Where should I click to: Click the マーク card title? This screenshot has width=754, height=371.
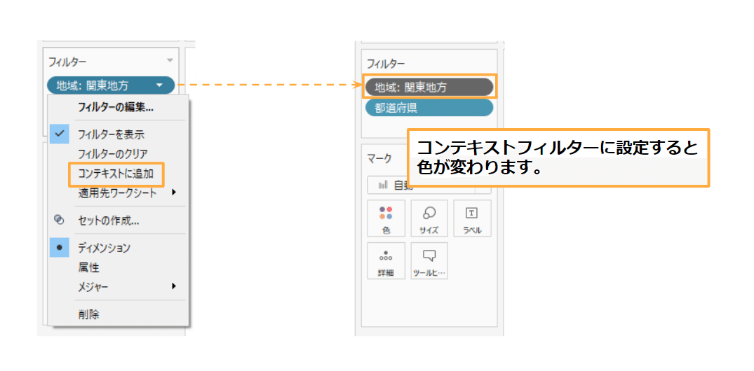379,157
